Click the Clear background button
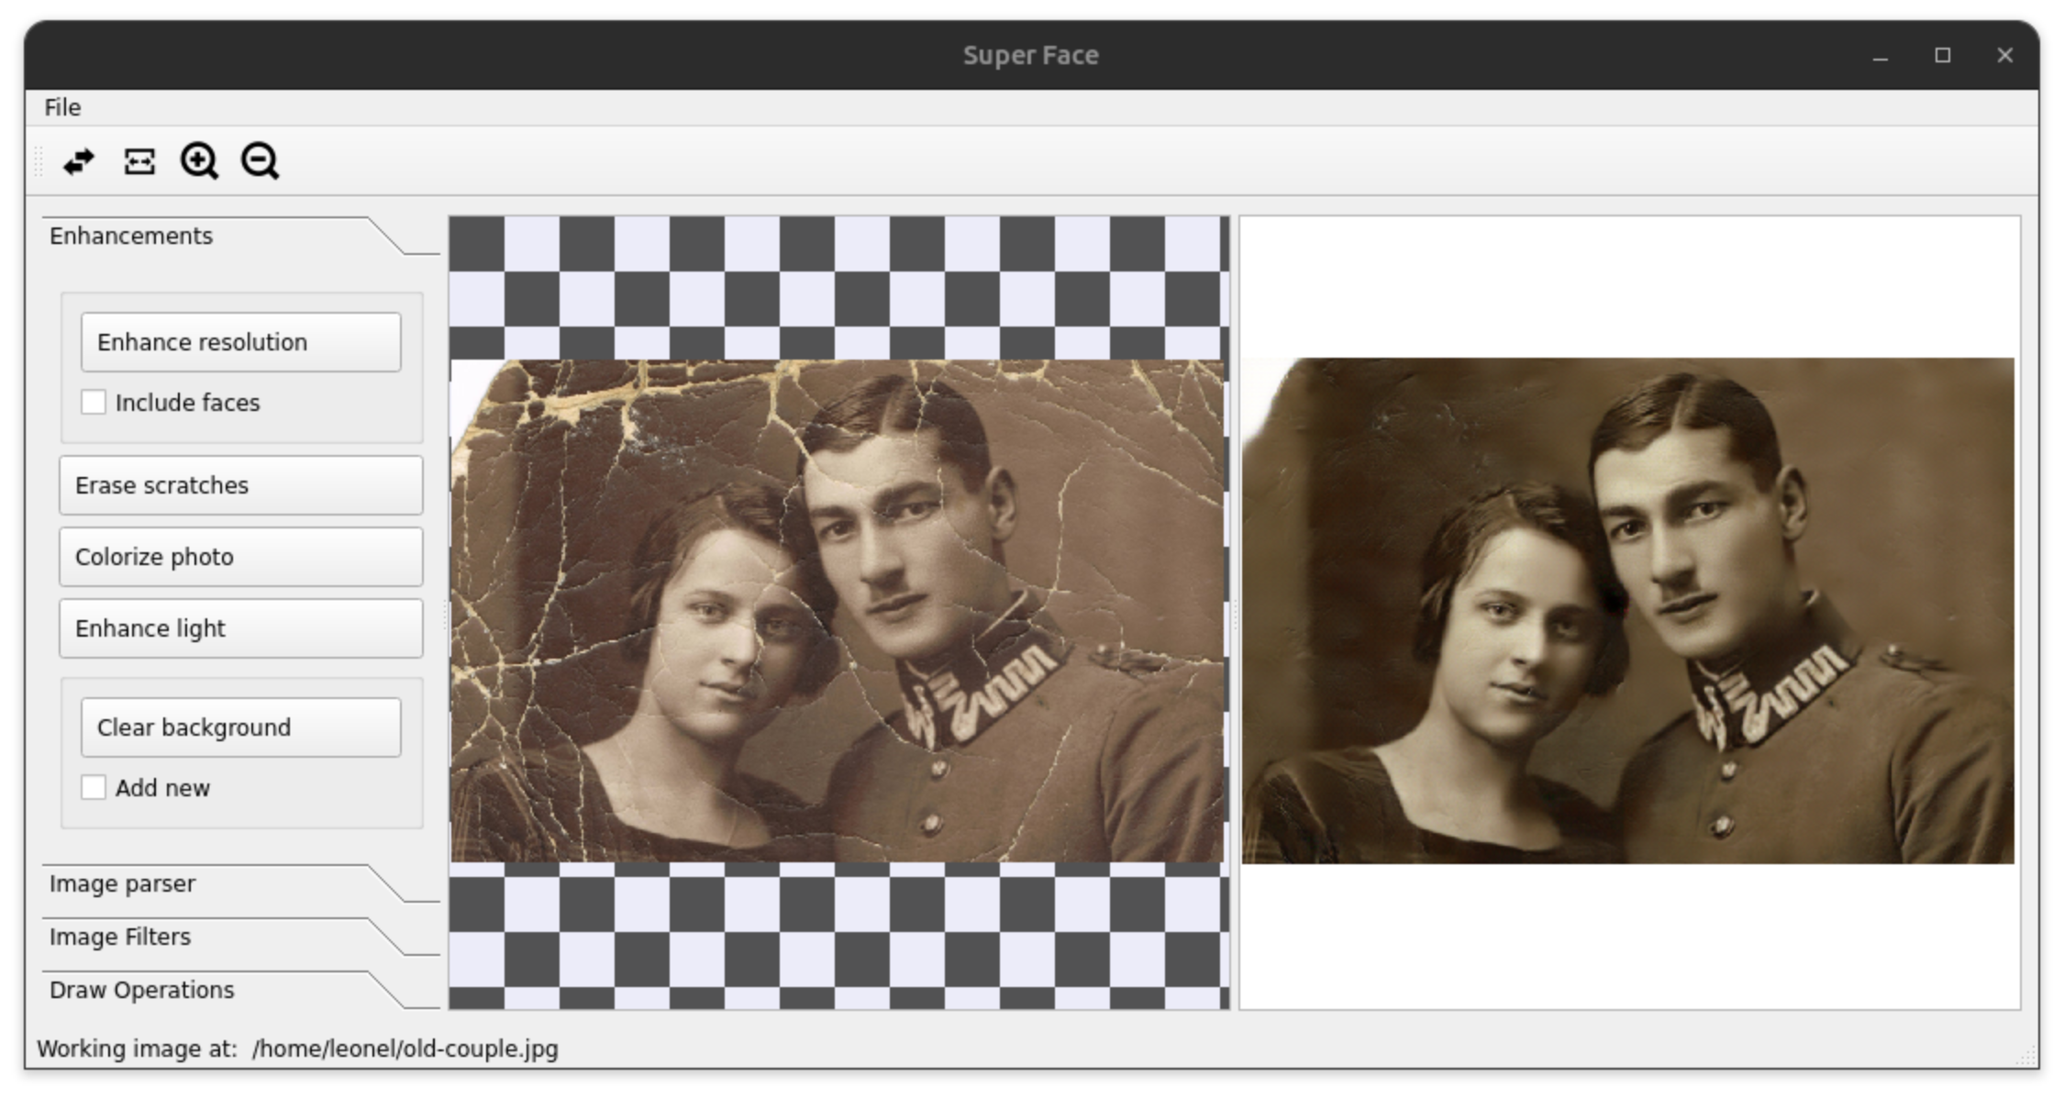This screenshot has height=1099, width=2064. [240, 727]
